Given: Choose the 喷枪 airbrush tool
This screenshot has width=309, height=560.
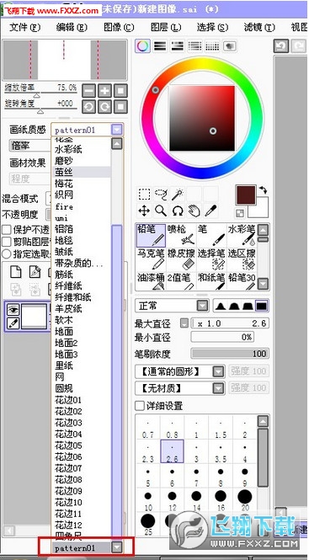Looking at the screenshot, I should [182, 235].
